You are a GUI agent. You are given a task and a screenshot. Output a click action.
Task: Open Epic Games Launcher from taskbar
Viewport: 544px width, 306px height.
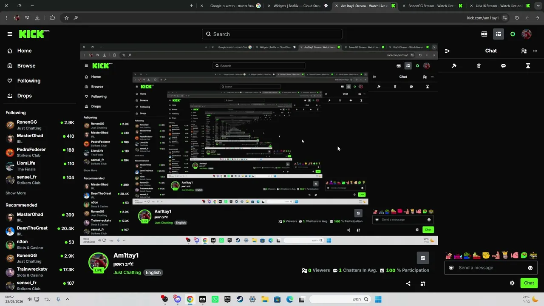tap(227, 299)
